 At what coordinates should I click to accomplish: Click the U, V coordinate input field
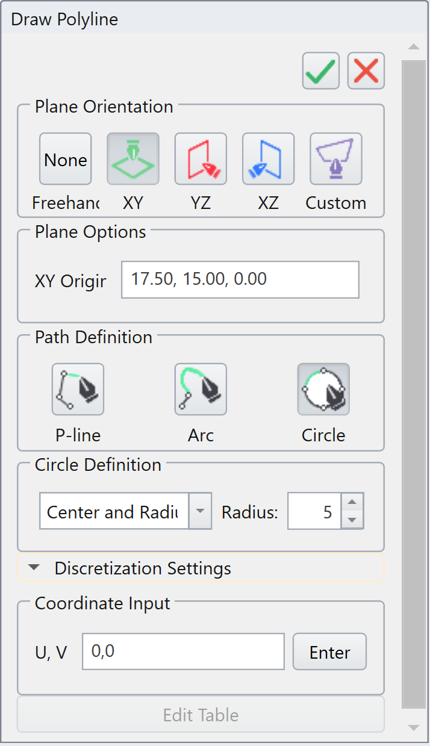183,651
